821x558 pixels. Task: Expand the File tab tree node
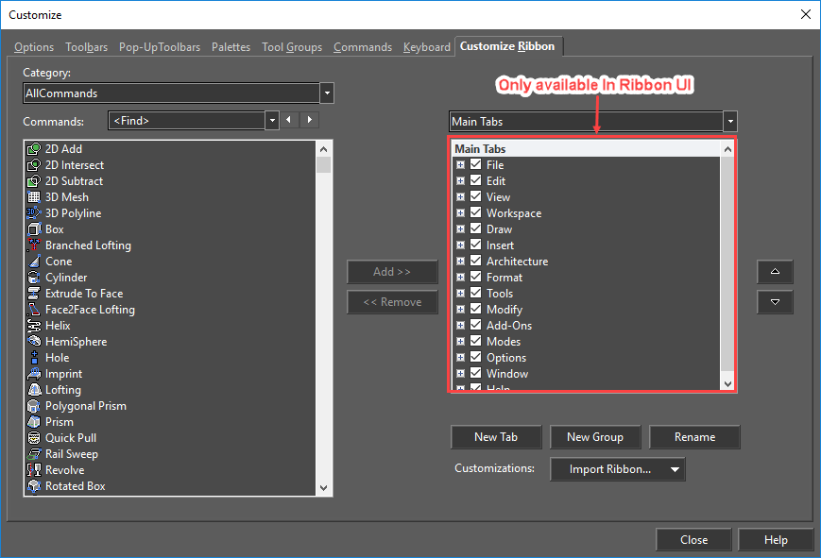tap(460, 165)
